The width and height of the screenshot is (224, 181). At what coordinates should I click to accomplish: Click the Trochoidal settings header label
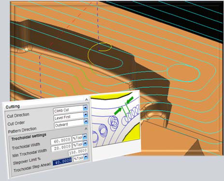(29, 137)
